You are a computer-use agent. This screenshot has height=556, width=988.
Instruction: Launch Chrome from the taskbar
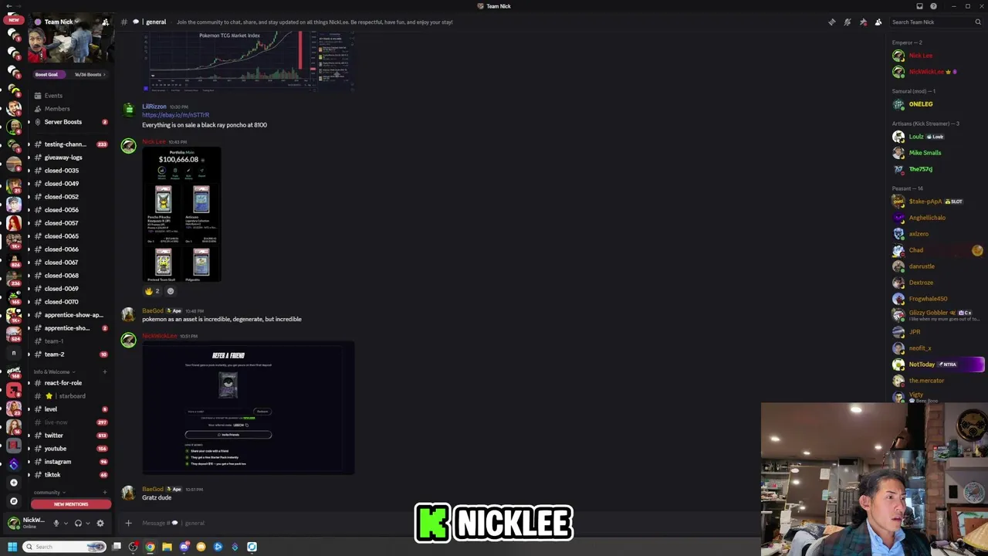point(150,547)
